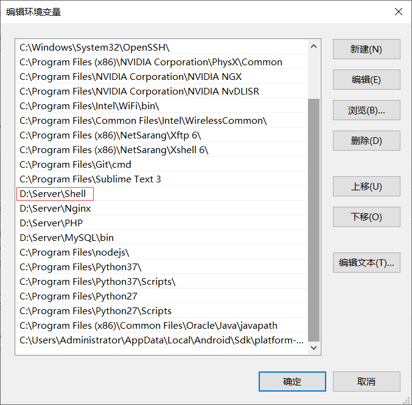Click the 新建(N) button
Screen dimensions: 412x405
tap(366, 49)
